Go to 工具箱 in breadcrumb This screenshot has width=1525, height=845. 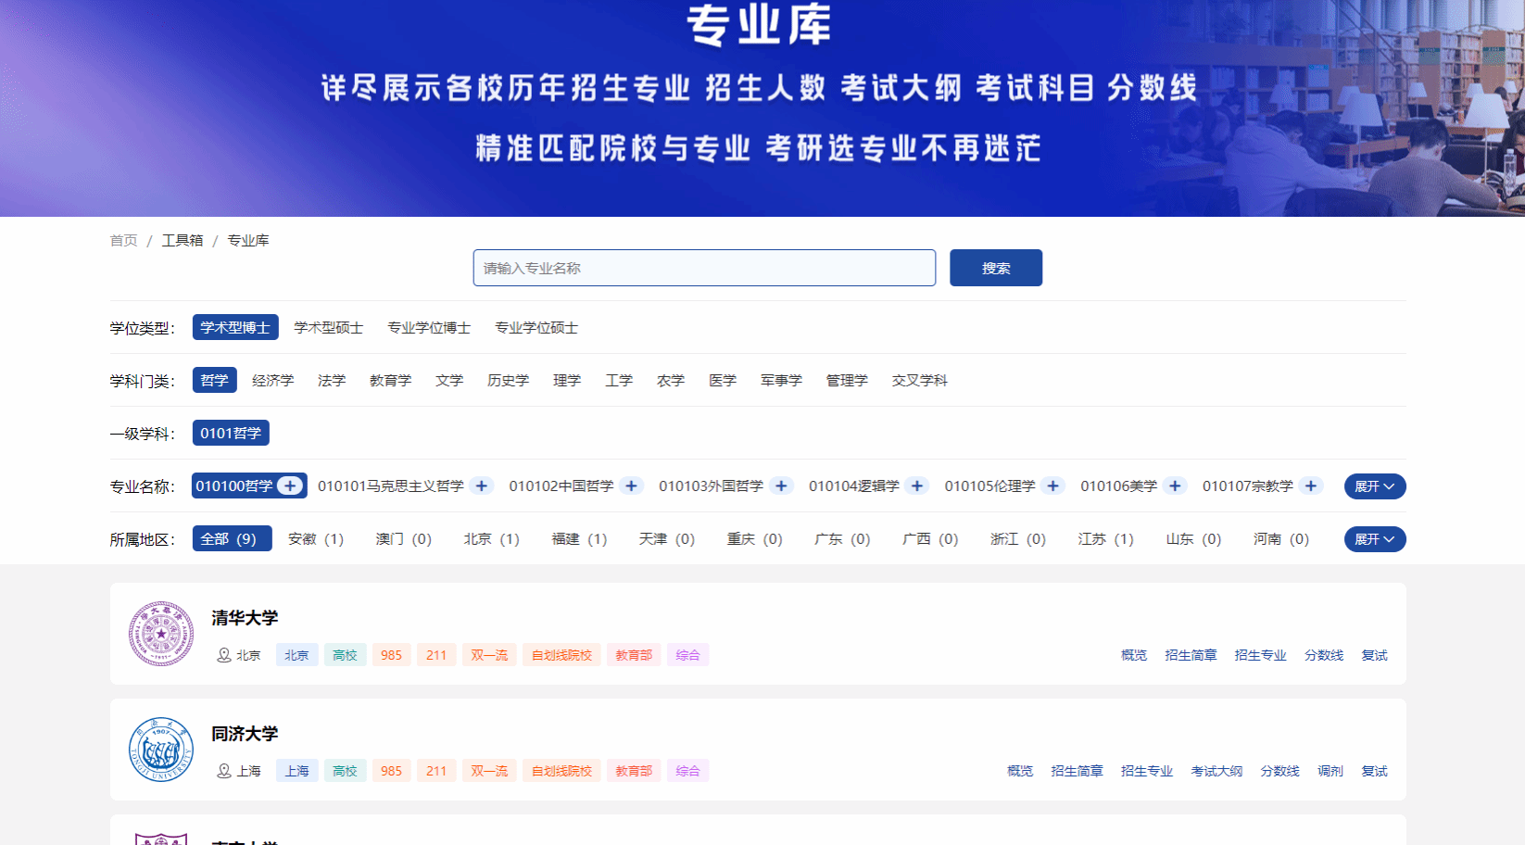pyautogui.click(x=183, y=240)
